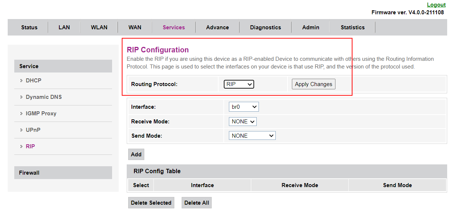Open the Status tab
Image resolution: width=475 pixels, height=212 pixels.
coord(29,27)
